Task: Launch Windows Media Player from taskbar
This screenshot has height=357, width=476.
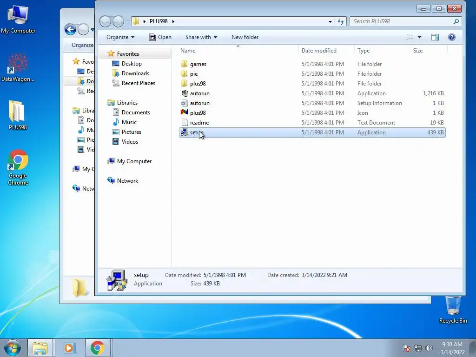Action: (69, 348)
